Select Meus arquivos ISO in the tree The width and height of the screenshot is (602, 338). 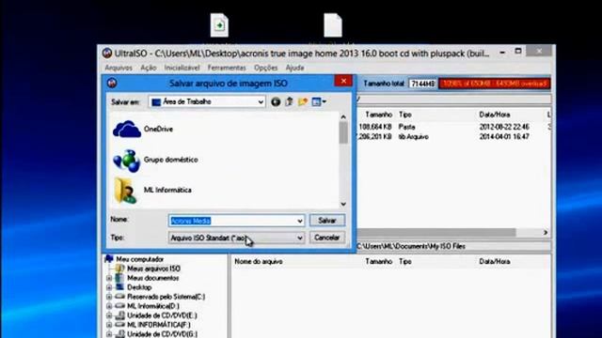(x=153, y=269)
